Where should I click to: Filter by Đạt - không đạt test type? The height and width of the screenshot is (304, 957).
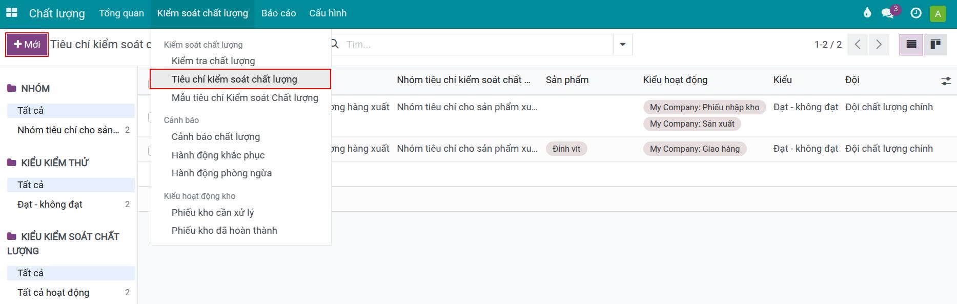coord(71,205)
